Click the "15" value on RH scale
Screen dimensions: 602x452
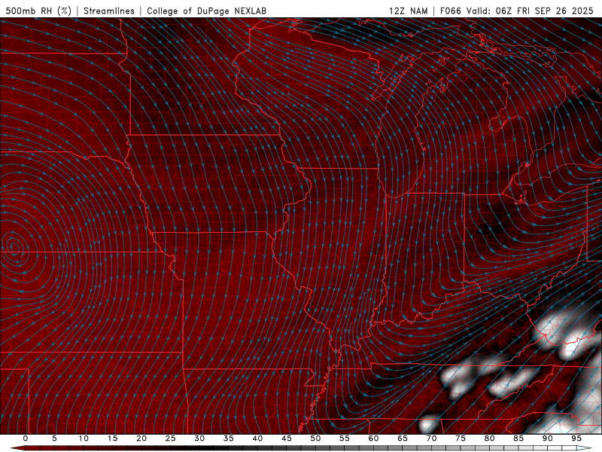click(x=112, y=438)
